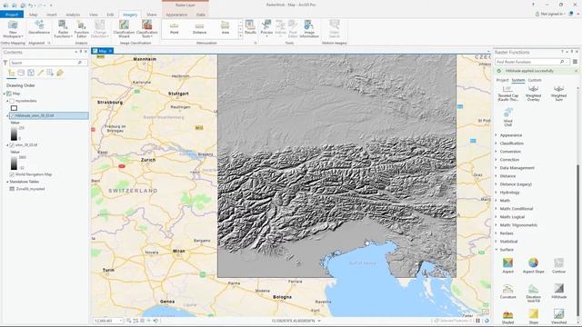Switch Contents to List By Data Source
Image resolution: width=582 pixels, height=327 pixels.
(x=21, y=73)
